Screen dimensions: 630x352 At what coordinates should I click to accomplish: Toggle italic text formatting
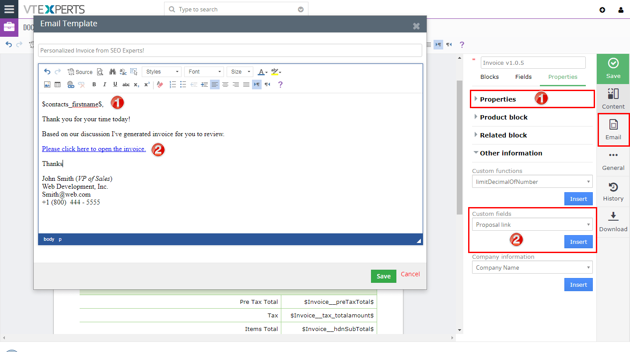105,84
